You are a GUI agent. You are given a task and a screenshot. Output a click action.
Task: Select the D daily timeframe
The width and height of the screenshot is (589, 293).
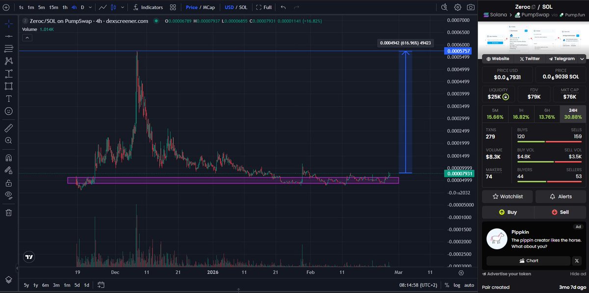82,7
